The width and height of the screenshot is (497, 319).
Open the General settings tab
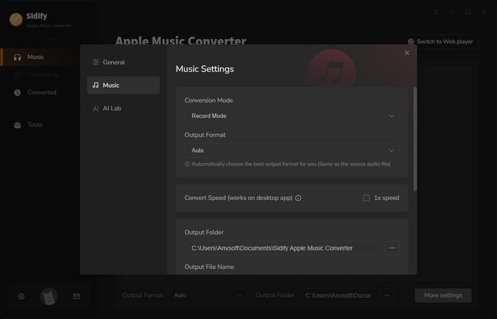pyautogui.click(x=123, y=62)
